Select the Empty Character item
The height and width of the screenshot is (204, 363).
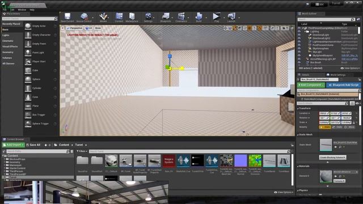(41, 35)
